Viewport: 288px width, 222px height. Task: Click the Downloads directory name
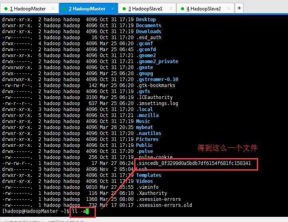pos(149,32)
